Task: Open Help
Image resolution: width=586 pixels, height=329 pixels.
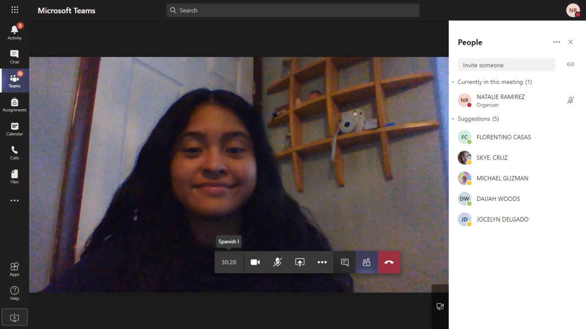Action: click(15, 293)
